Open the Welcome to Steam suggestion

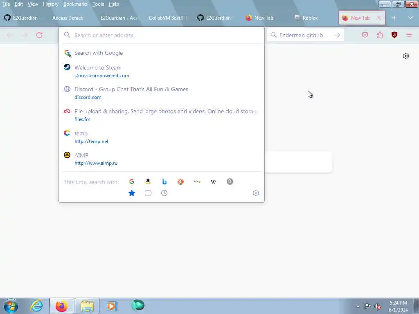161,71
